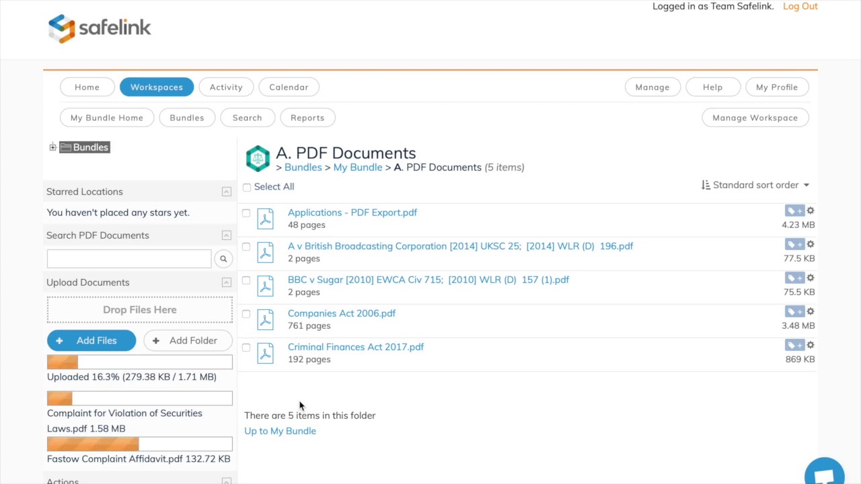861x484 pixels.
Task: Add tag to A v British Broadcasting Corporation pdf
Action: click(x=794, y=245)
